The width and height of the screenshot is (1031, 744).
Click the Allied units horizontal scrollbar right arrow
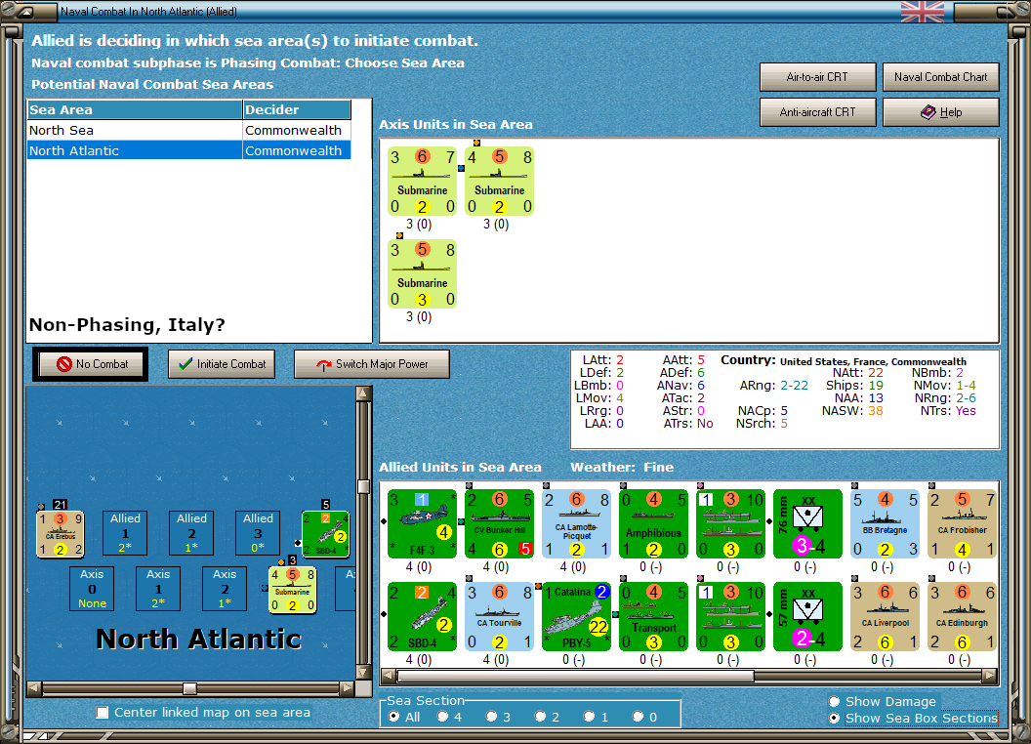click(x=990, y=676)
